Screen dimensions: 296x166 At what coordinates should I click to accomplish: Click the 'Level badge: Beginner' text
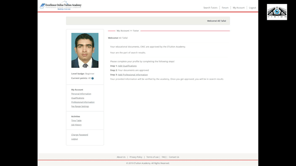pos(83,74)
